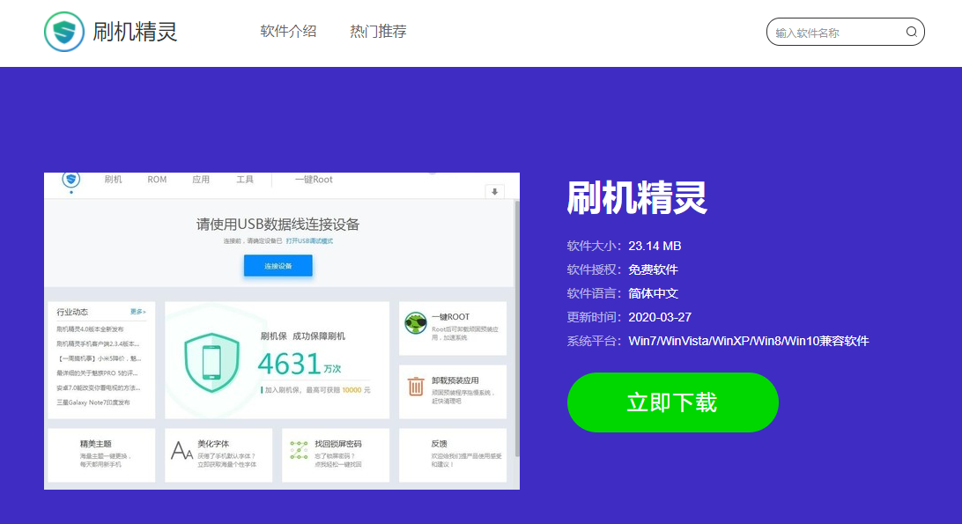Click the AA icon for 美化字体
This screenshot has width=962, height=524.
[180, 452]
